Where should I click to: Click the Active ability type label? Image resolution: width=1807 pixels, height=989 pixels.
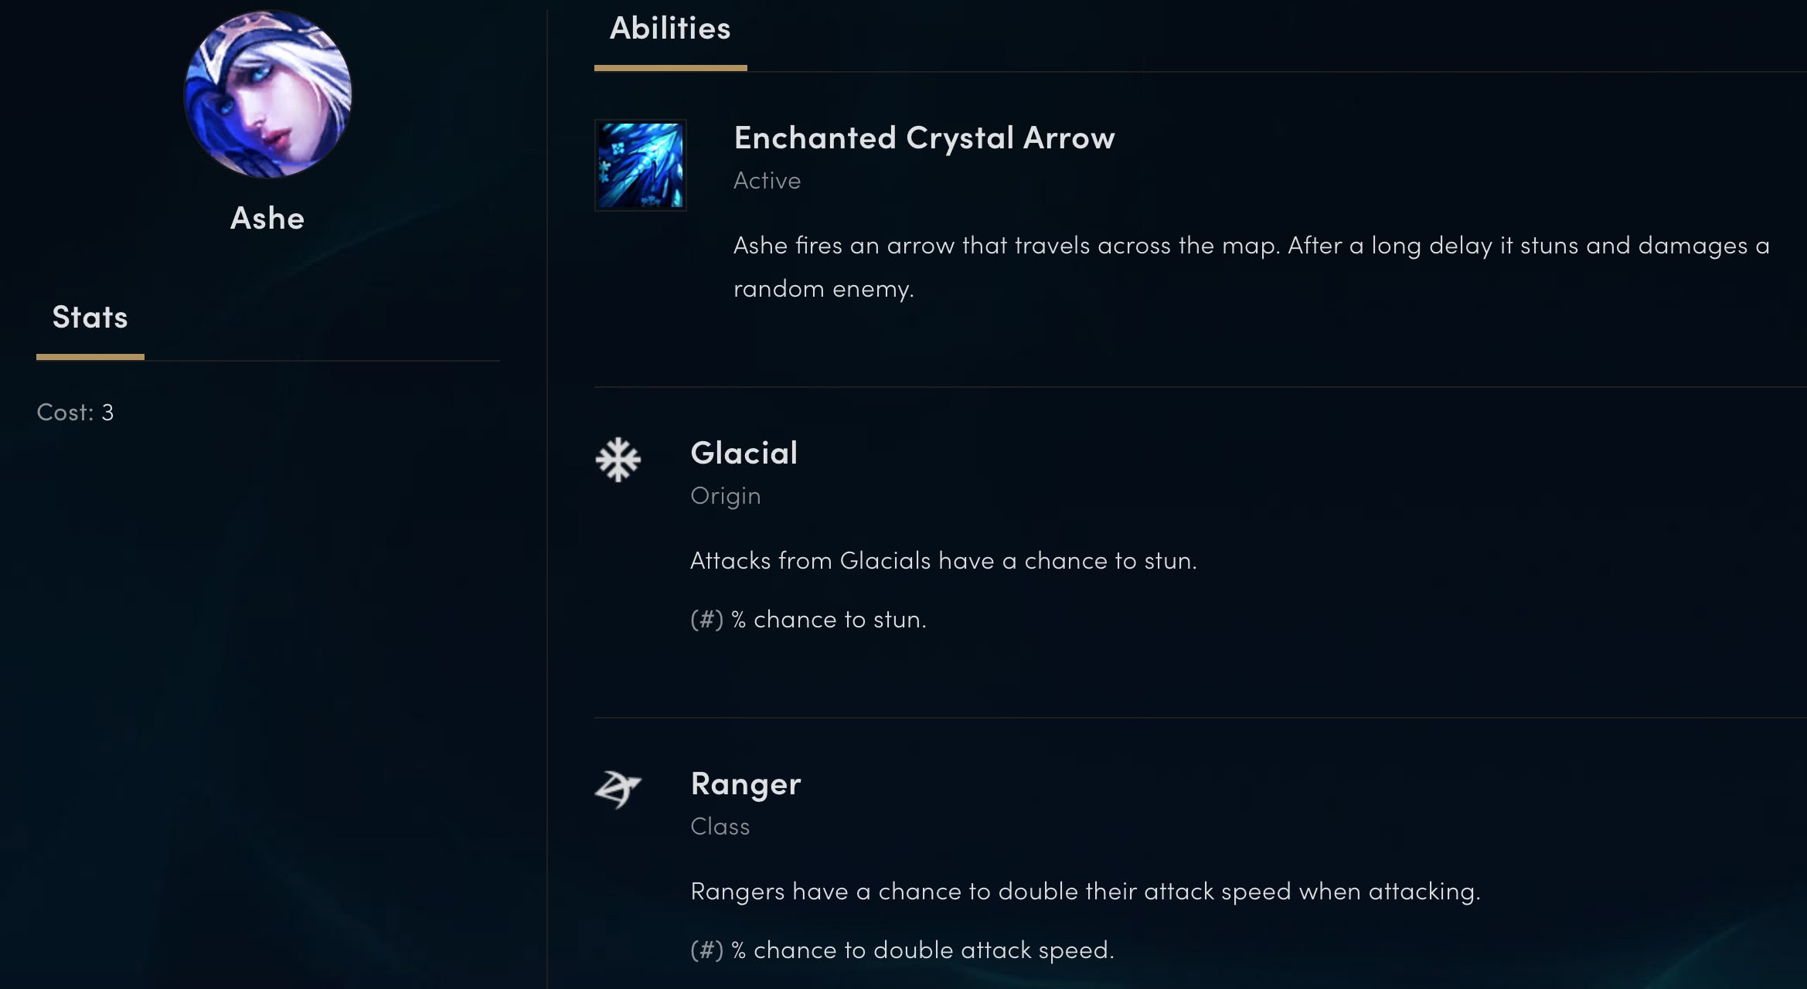coord(767,181)
